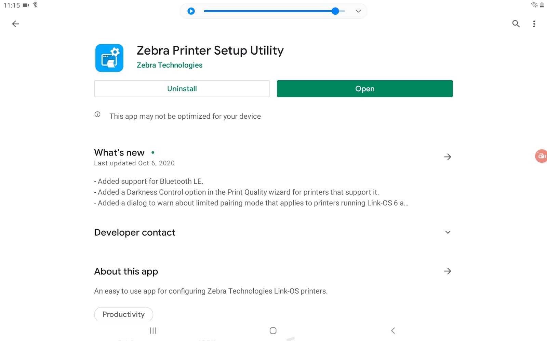
Task: Adjust the media playback slider handle
Action: coord(335,11)
